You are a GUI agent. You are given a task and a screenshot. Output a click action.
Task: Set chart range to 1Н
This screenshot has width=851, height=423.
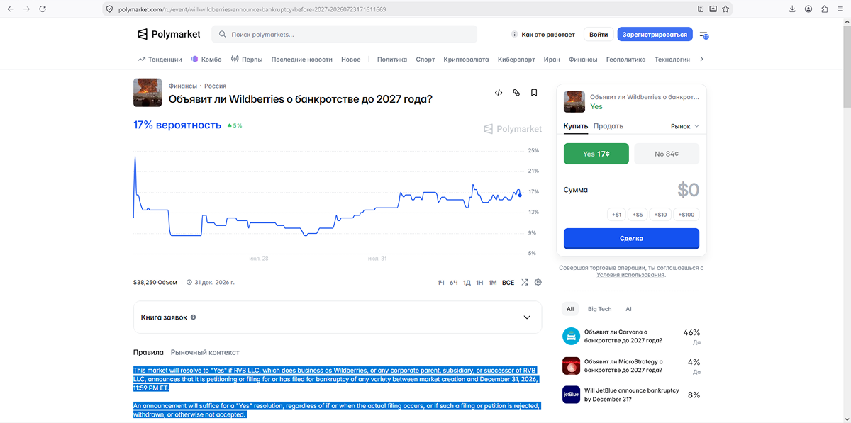(479, 283)
